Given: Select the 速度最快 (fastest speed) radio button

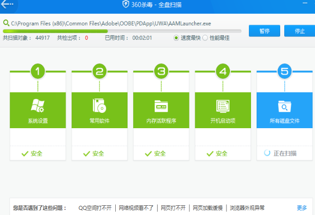Looking at the screenshot, I should pos(177,38).
